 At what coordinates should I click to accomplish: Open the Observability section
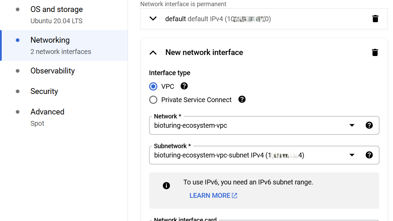[x=52, y=71]
